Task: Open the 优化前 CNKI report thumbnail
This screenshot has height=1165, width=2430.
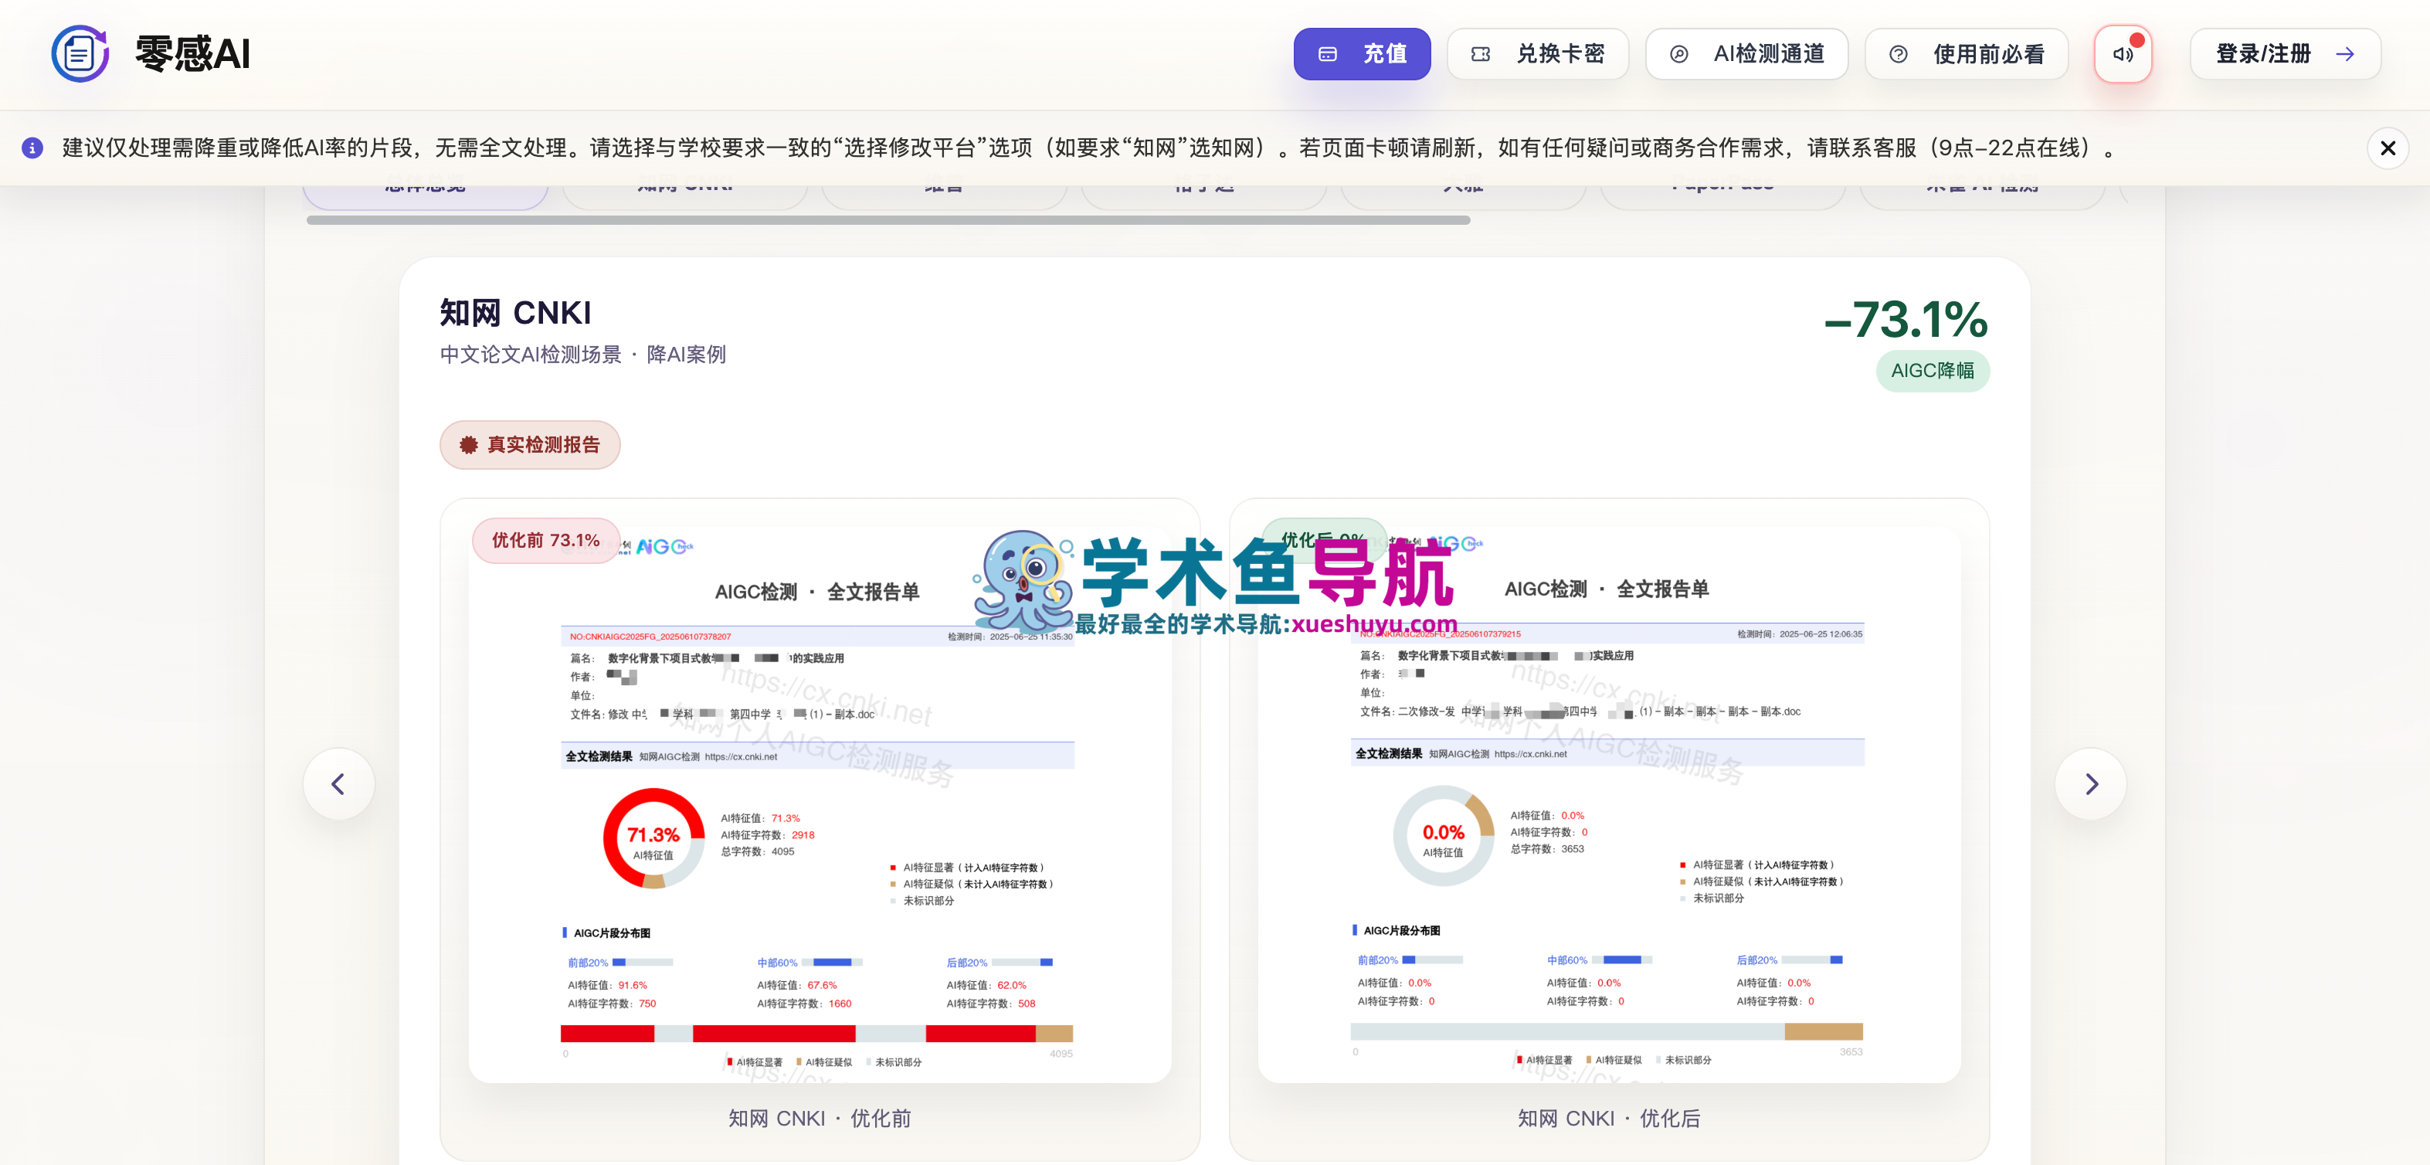Action: (x=820, y=805)
